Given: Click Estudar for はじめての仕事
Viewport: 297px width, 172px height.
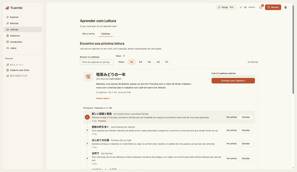Looking at the screenshot, I should pyautogui.click(x=246, y=144).
